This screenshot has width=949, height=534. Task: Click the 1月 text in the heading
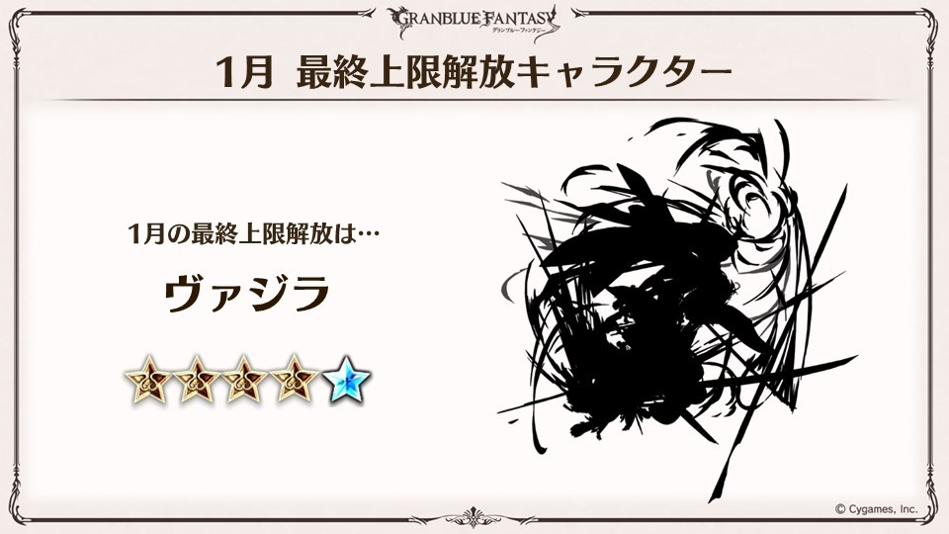(x=244, y=73)
